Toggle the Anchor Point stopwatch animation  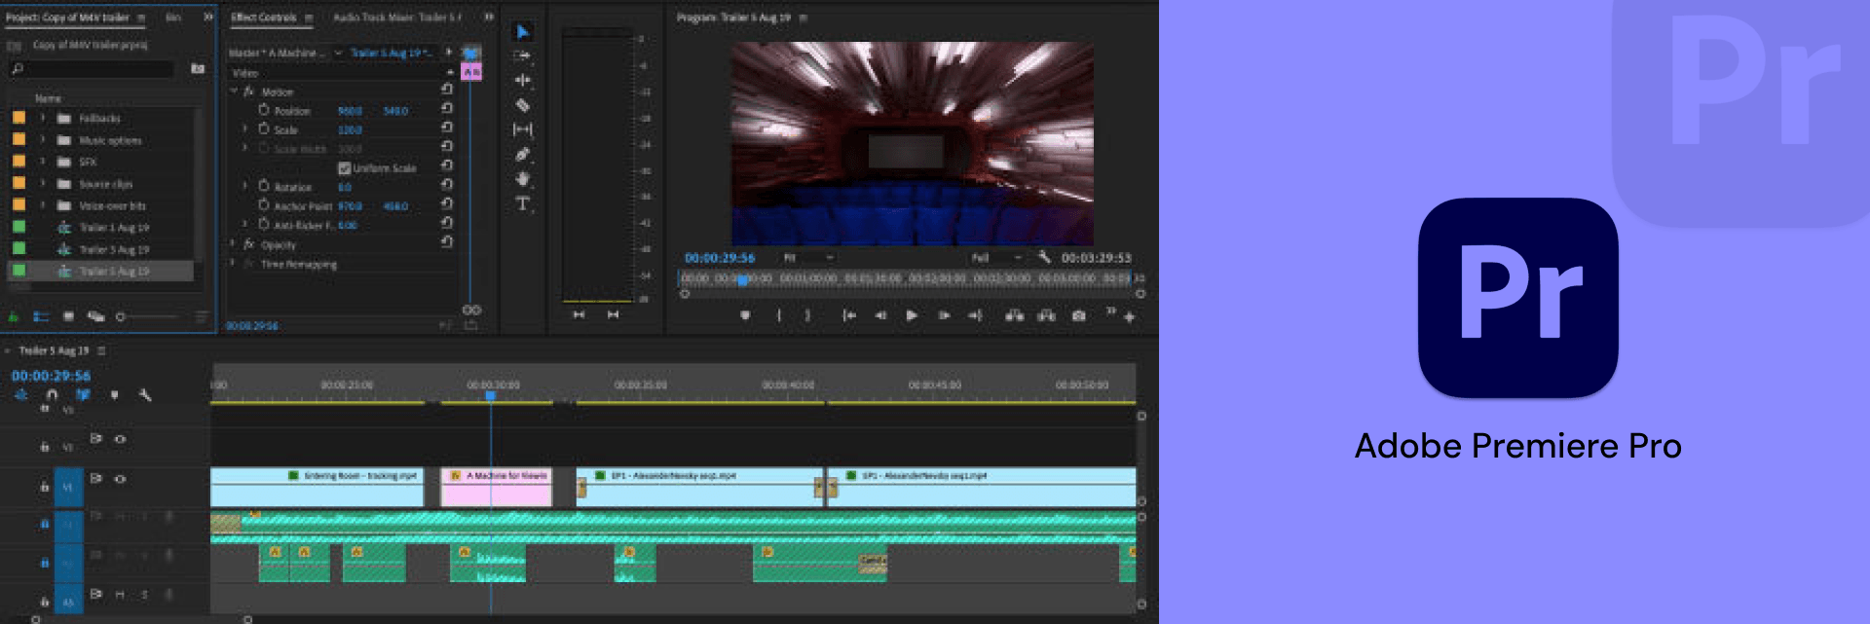point(264,205)
